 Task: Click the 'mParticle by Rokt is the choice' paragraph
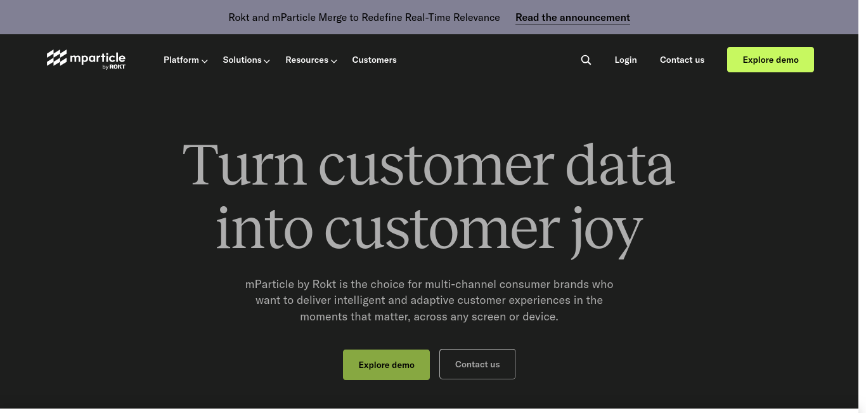click(x=429, y=300)
